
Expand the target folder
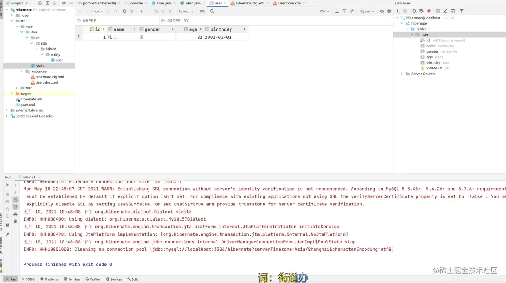(11, 94)
